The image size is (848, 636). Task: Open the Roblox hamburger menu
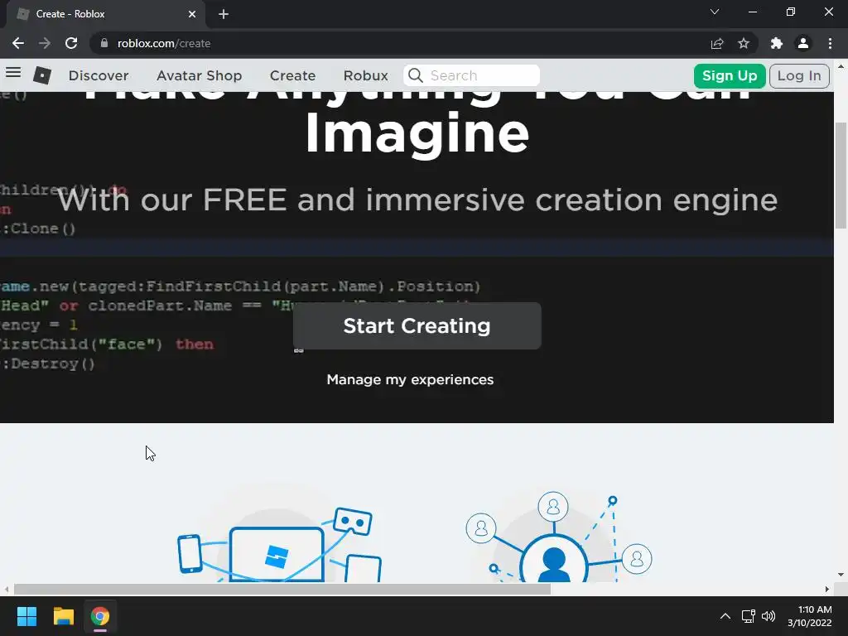(x=13, y=73)
